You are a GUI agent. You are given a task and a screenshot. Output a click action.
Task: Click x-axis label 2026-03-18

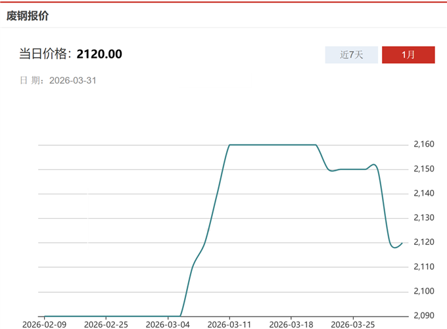pos(291,324)
